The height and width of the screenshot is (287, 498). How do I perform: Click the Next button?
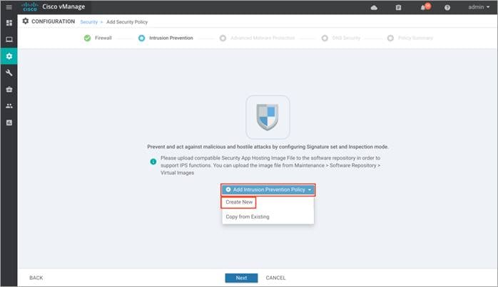coord(241,278)
